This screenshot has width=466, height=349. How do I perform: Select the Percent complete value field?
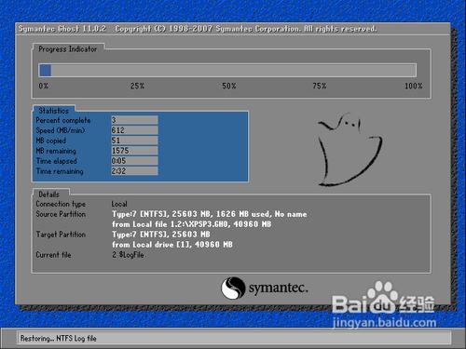coord(134,120)
